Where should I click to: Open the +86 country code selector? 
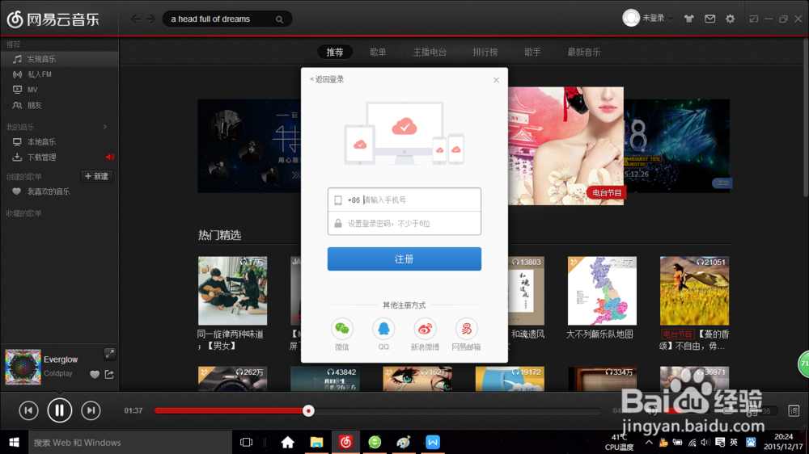pyautogui.click(x=354, y=200)
